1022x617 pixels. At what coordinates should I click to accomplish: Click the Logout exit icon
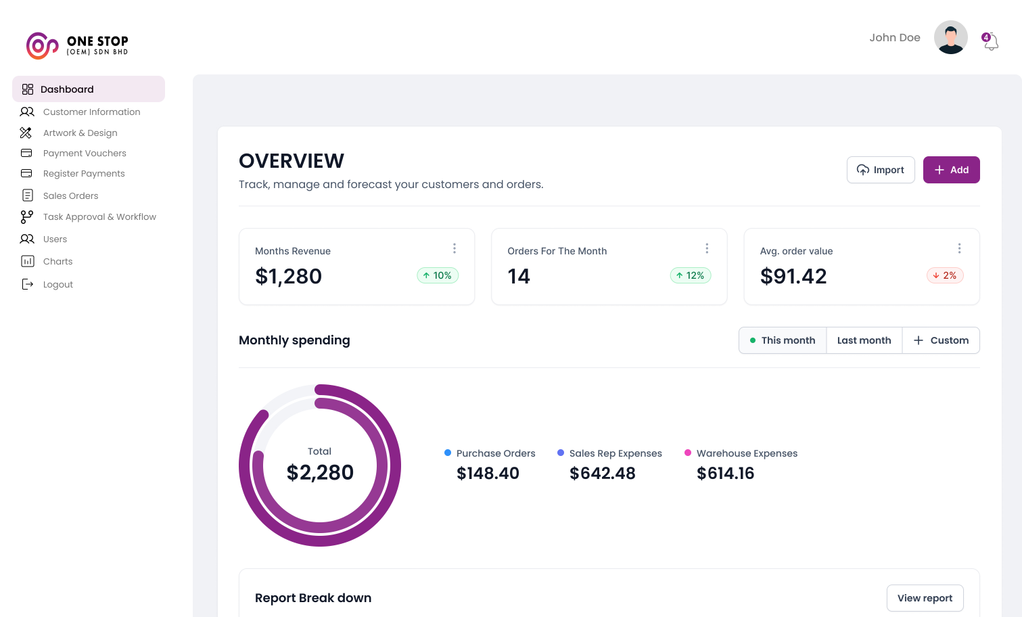[x=28, y=284]
